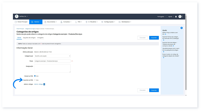The width and height of the screenshot is (201, 111).
Task: Collapse the Ajuda panel with arrow icon
Action: (181, 28)
